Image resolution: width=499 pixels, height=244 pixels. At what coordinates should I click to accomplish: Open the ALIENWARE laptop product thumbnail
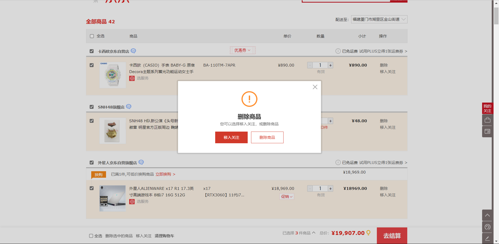pos(113,198)
